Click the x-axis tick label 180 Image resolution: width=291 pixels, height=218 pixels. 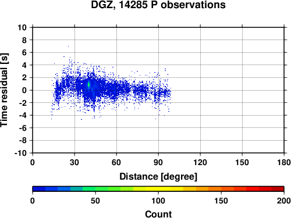[x=284, y=162]
